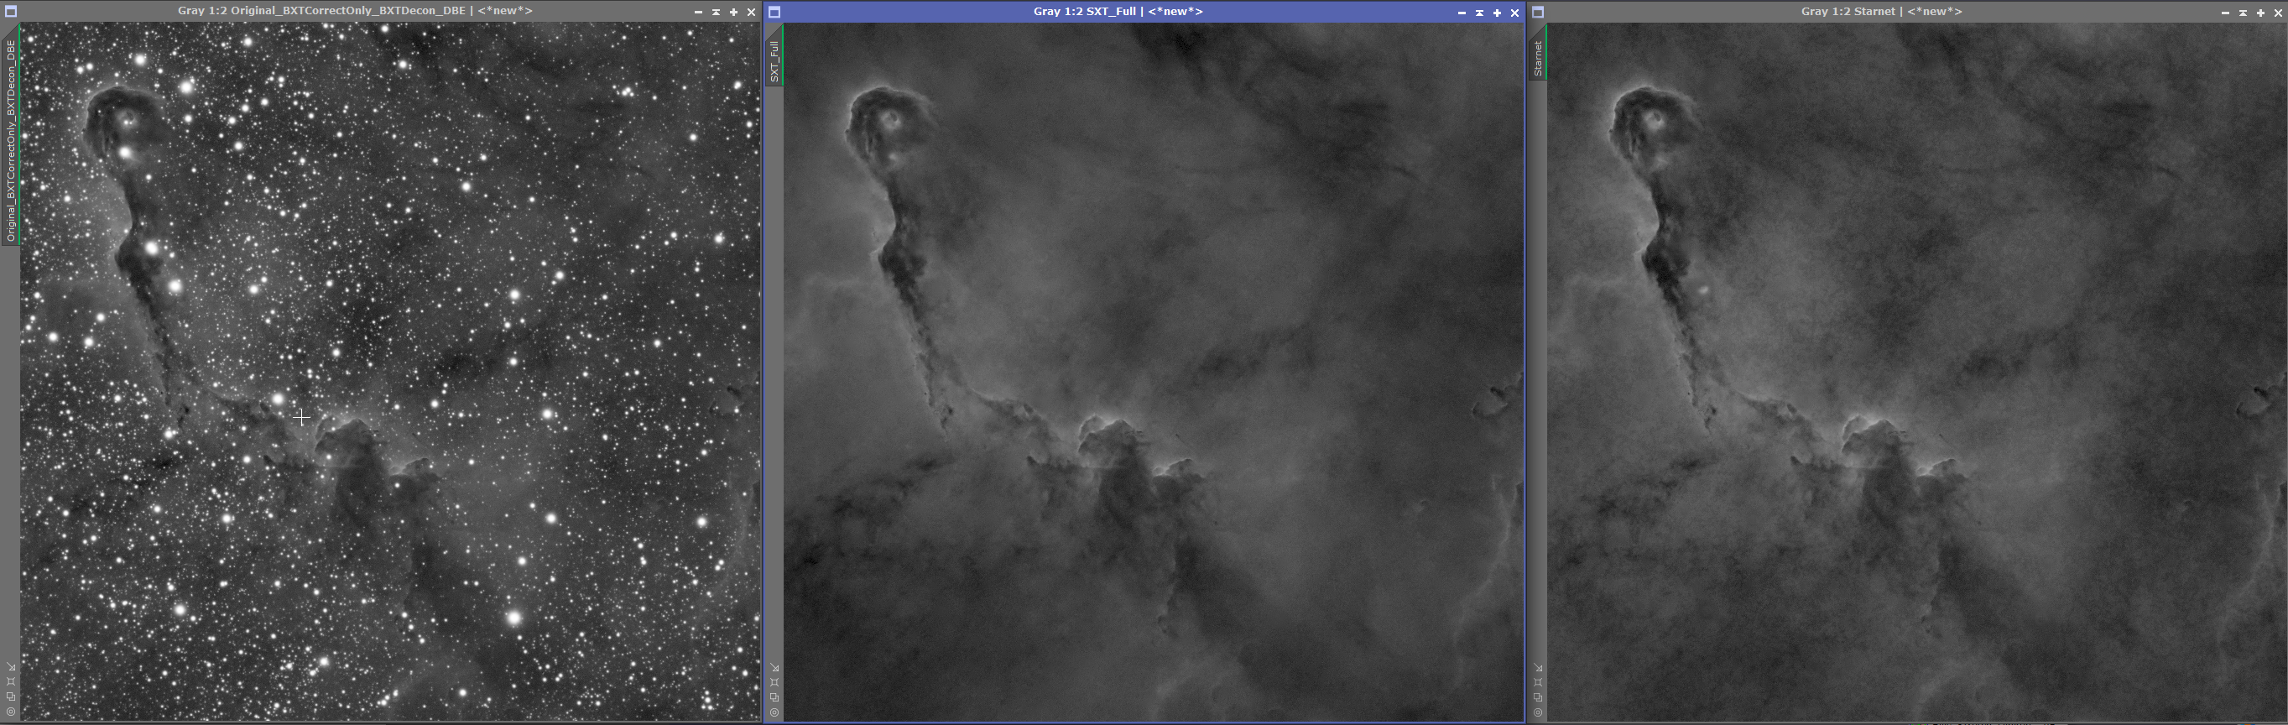Close the Original_BXTCorrectOnly_BXTDecon_DBE window
Viewport: 2288px width, 725px height.
pyautogui.click(x=752, y=13)
